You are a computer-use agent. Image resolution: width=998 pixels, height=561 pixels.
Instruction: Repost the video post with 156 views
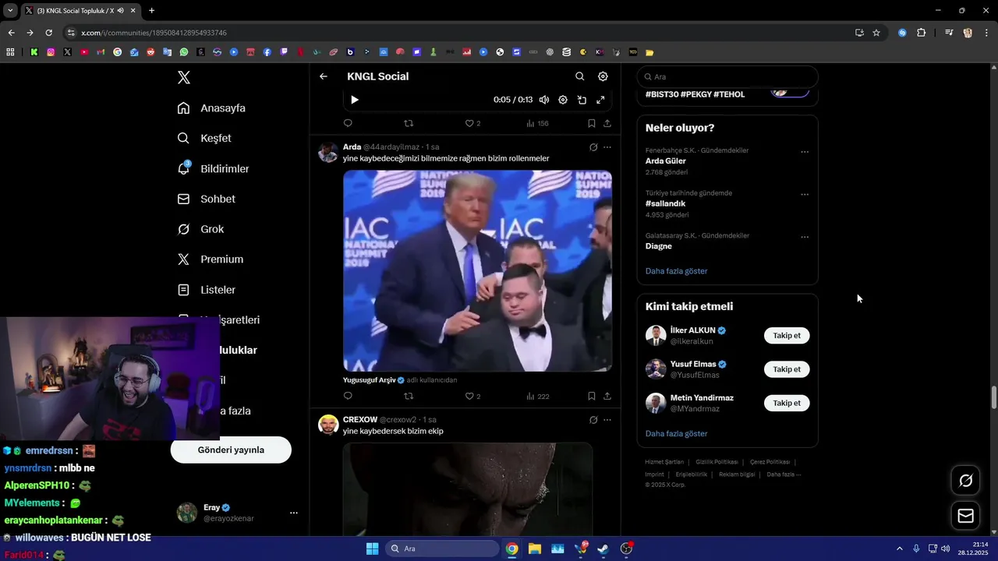[x=409, y=123]
